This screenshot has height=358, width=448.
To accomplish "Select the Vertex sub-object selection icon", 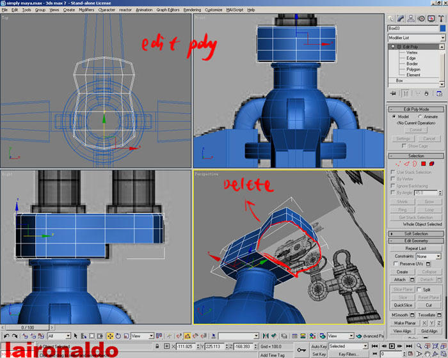I will [397, 164].
